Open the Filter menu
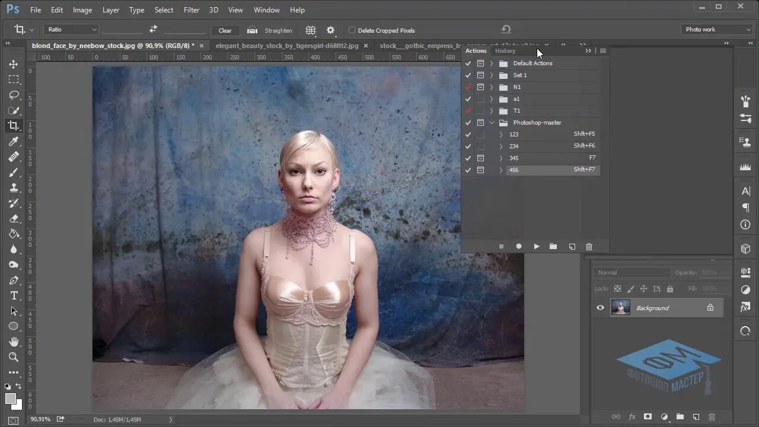 point(192,10)
